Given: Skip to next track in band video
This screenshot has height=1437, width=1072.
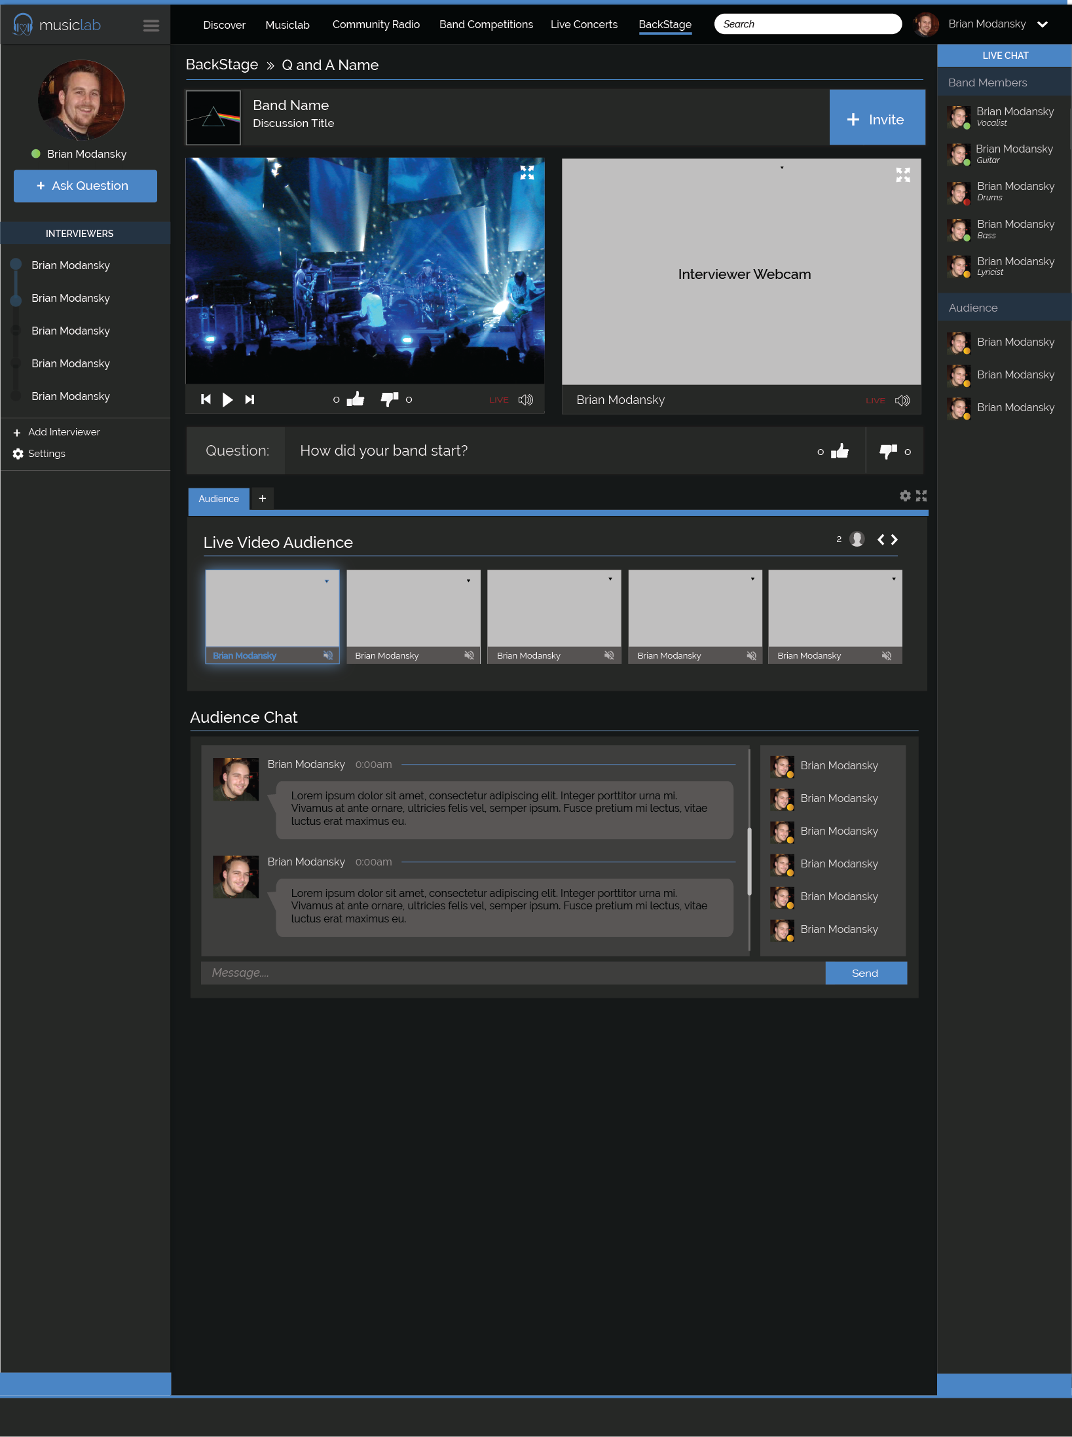Looking at the screenshot, I should [x=250, y=399].
